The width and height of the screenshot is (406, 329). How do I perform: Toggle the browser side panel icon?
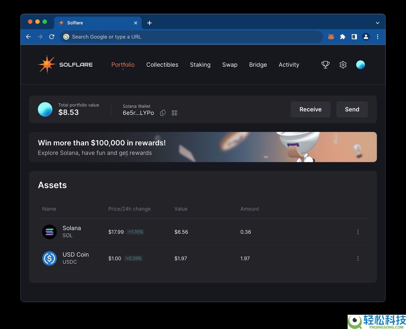[x=354, y=37]
